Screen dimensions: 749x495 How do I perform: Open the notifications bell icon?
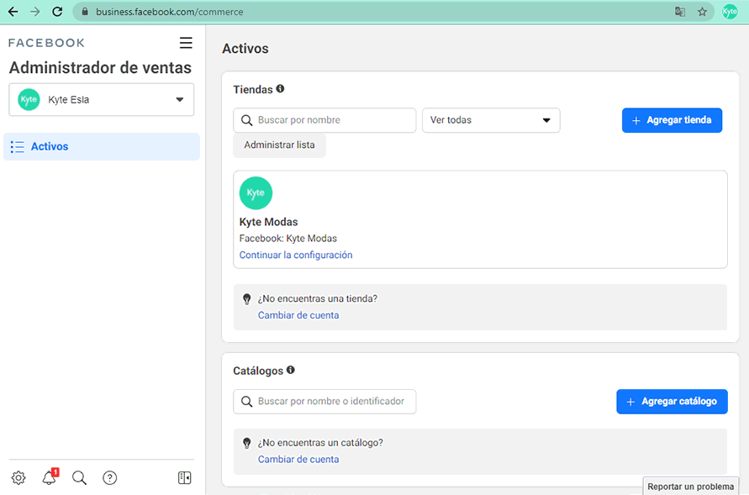[50, 477]
